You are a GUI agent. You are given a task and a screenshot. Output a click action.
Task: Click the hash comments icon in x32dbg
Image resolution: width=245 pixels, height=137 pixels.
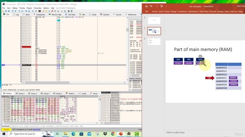click(58, 11)
